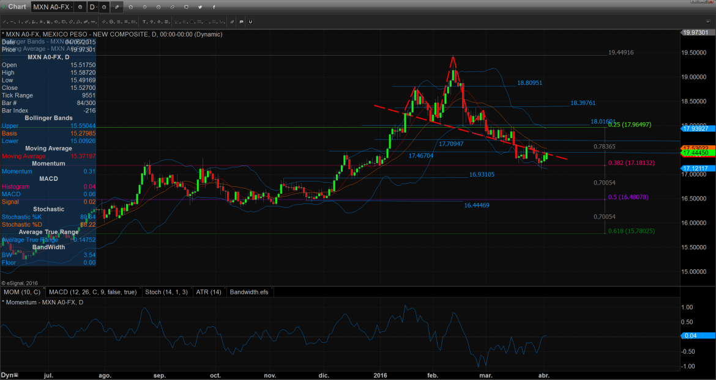The image size is (716, 380).
Task: Click the 17.93927 blue price marker
Action: (x=698, y=128)
